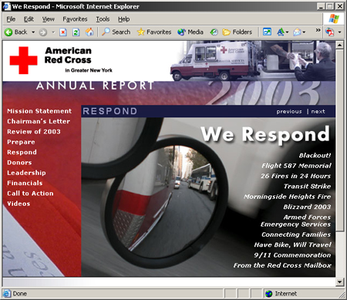Open the Acrobat toolbar dropdown arrow
Image resolution: width=347 pixels, height=300 pixels.
(339, 32)
